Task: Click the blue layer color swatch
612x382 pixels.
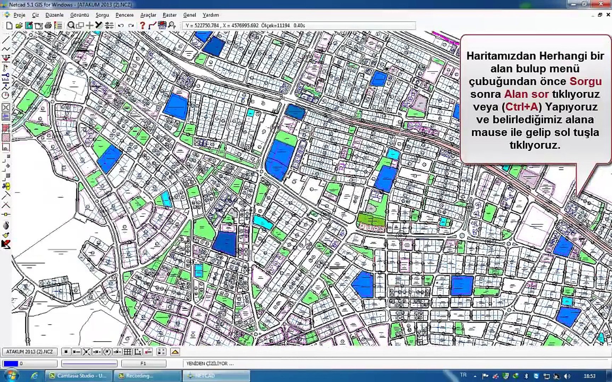Action: click(x=11, y=363)
